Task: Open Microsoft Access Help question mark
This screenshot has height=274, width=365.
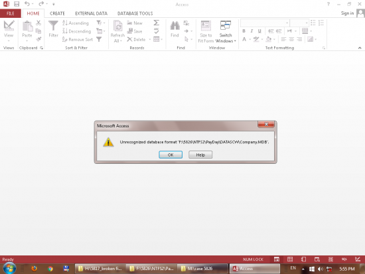Action: (x=328, y=4)
